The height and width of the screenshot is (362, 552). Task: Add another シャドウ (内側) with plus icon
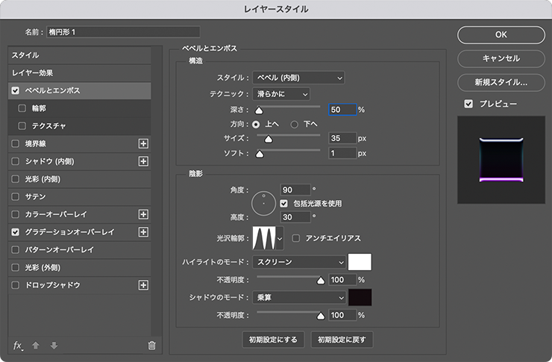pyautogui.click(x=144, y=161)
